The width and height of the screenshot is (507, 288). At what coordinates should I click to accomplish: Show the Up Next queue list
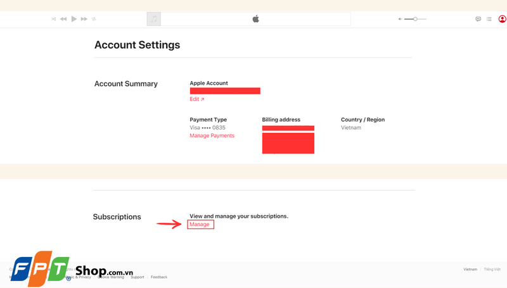click(x=489, y=19)
